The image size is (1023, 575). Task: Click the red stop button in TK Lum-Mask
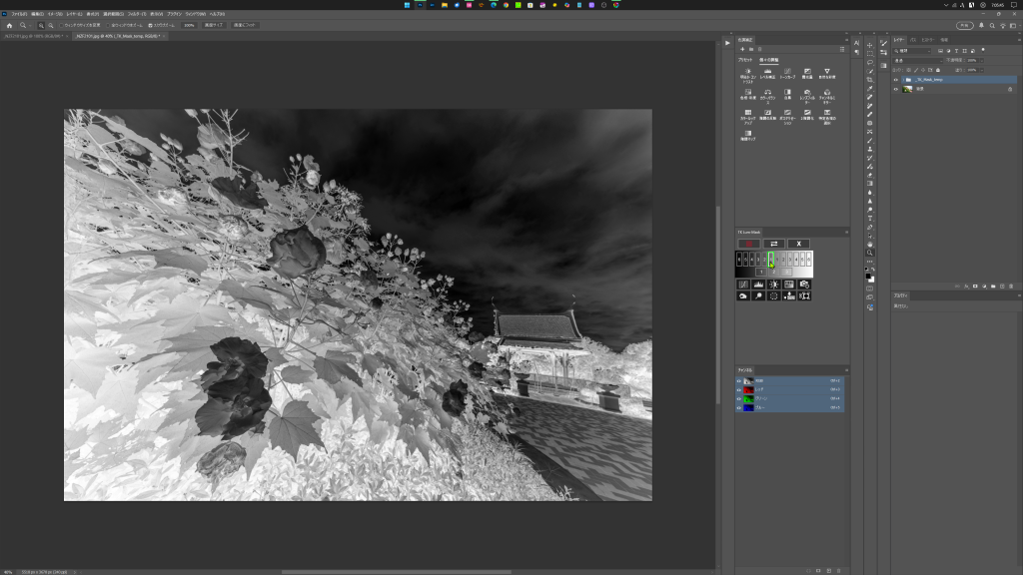tap(748, 244)
